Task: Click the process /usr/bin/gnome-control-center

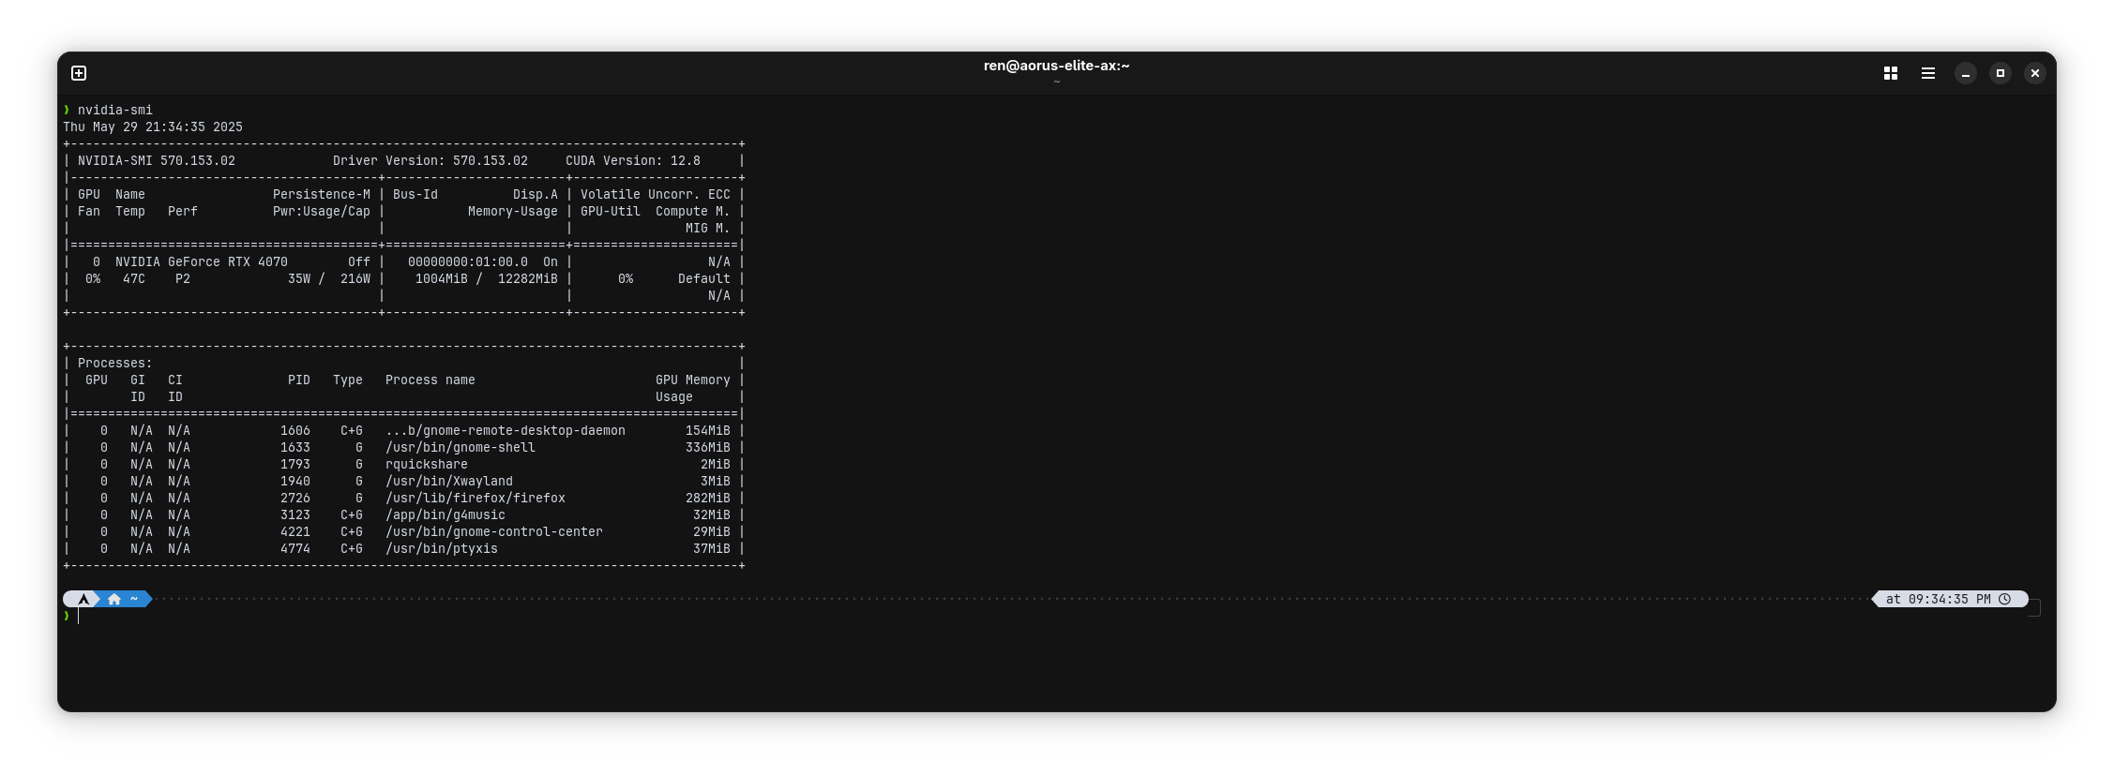Action: tap(494, 531)
